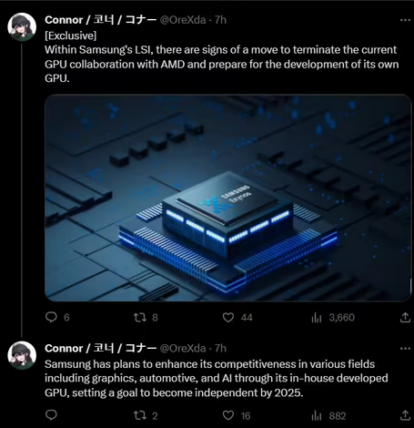The image size is (414, 428).
Task: Share the first tweet via share icon
Action: (x=405, y=318)
